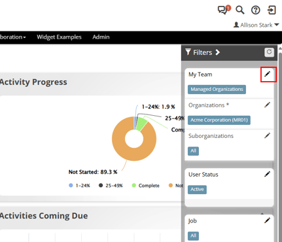The width and height of the screenshot is (282, 242).
Task: Open the Admin menu
Action: 101,37
